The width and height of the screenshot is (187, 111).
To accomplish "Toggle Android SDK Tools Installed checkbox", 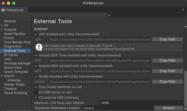I will [x=36, y=55].
